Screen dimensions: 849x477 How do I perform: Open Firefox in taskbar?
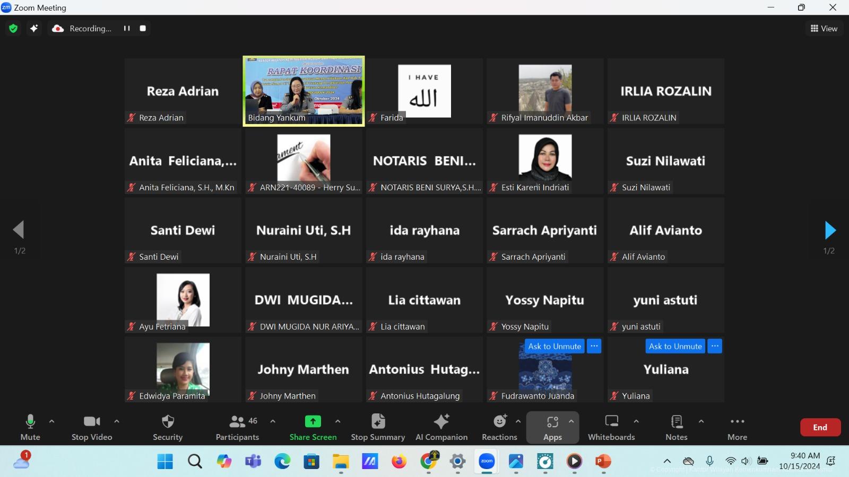pos(399,462)
